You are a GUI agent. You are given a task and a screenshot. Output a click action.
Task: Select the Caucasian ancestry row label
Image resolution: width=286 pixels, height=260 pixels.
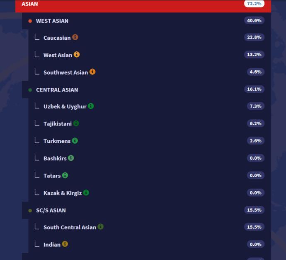(x=57, y=38)
